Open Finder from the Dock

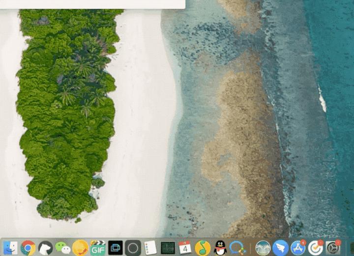tap(10, 248)
